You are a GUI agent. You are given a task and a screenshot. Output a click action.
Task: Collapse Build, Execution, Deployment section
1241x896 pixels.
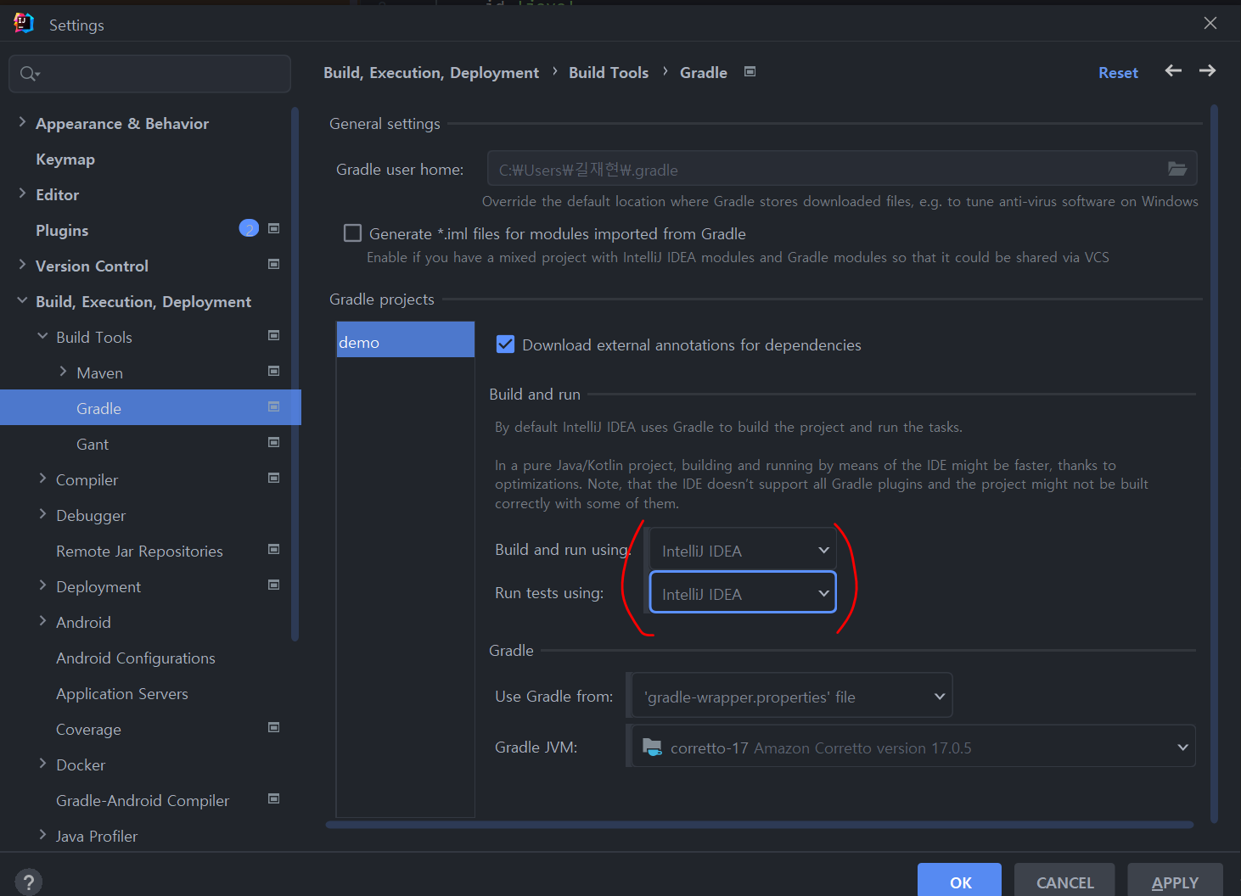click(x=22, y=300)
